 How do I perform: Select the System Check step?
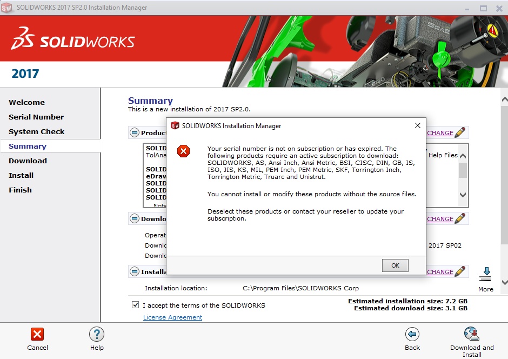pyautogui.click(x=37, y=131)
